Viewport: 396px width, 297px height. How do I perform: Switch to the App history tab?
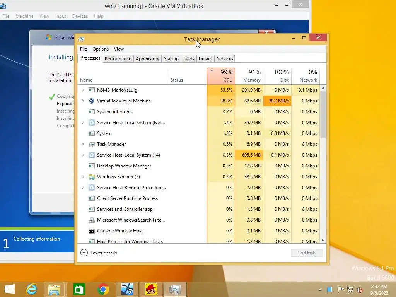point(147,59)
